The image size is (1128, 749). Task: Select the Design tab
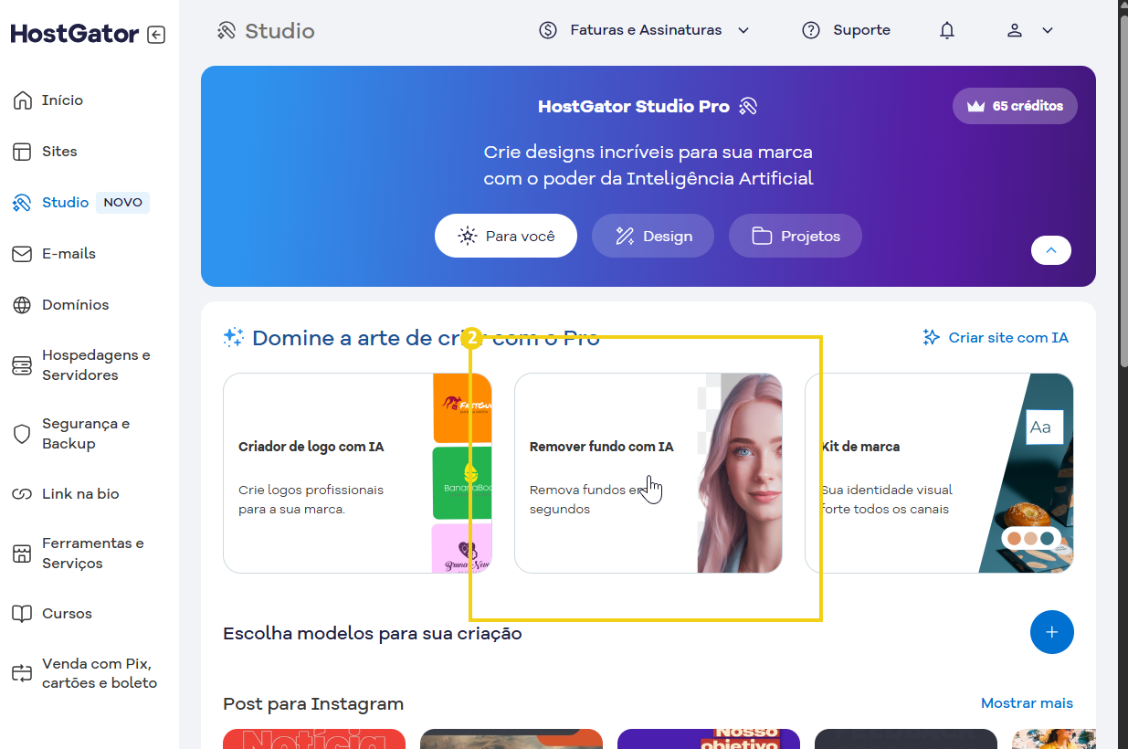(654, 236)
